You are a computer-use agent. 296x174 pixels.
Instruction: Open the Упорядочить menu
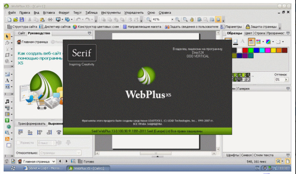[134, 13]
